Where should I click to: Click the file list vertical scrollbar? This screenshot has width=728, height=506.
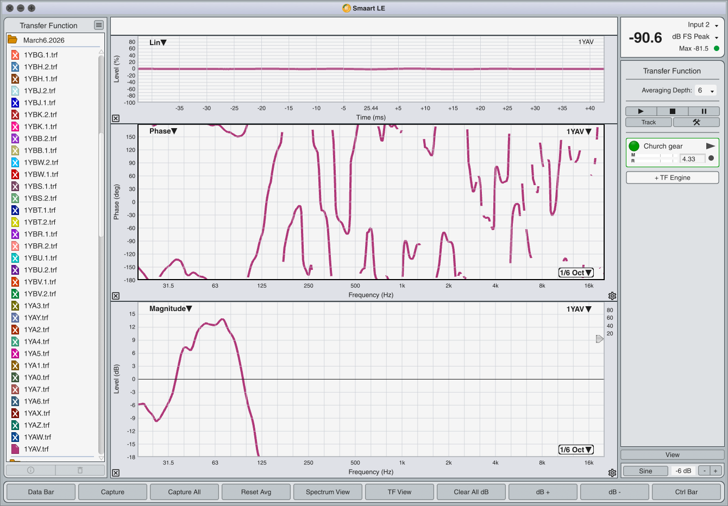pos(101,185)
